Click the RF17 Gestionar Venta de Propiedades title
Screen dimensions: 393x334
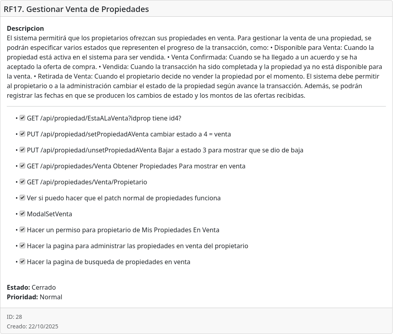76,9
